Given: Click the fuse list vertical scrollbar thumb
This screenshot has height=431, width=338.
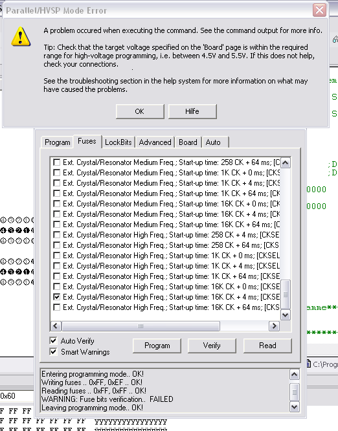Looking at the screenshot, I should click(285, 294).
